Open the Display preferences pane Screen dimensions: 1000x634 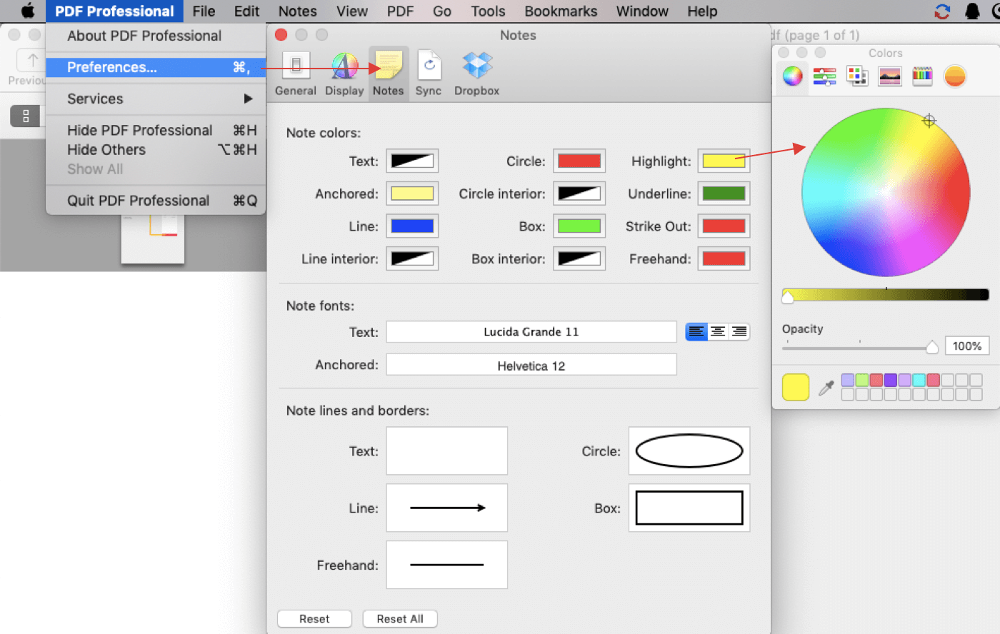[x=344, y=74]
